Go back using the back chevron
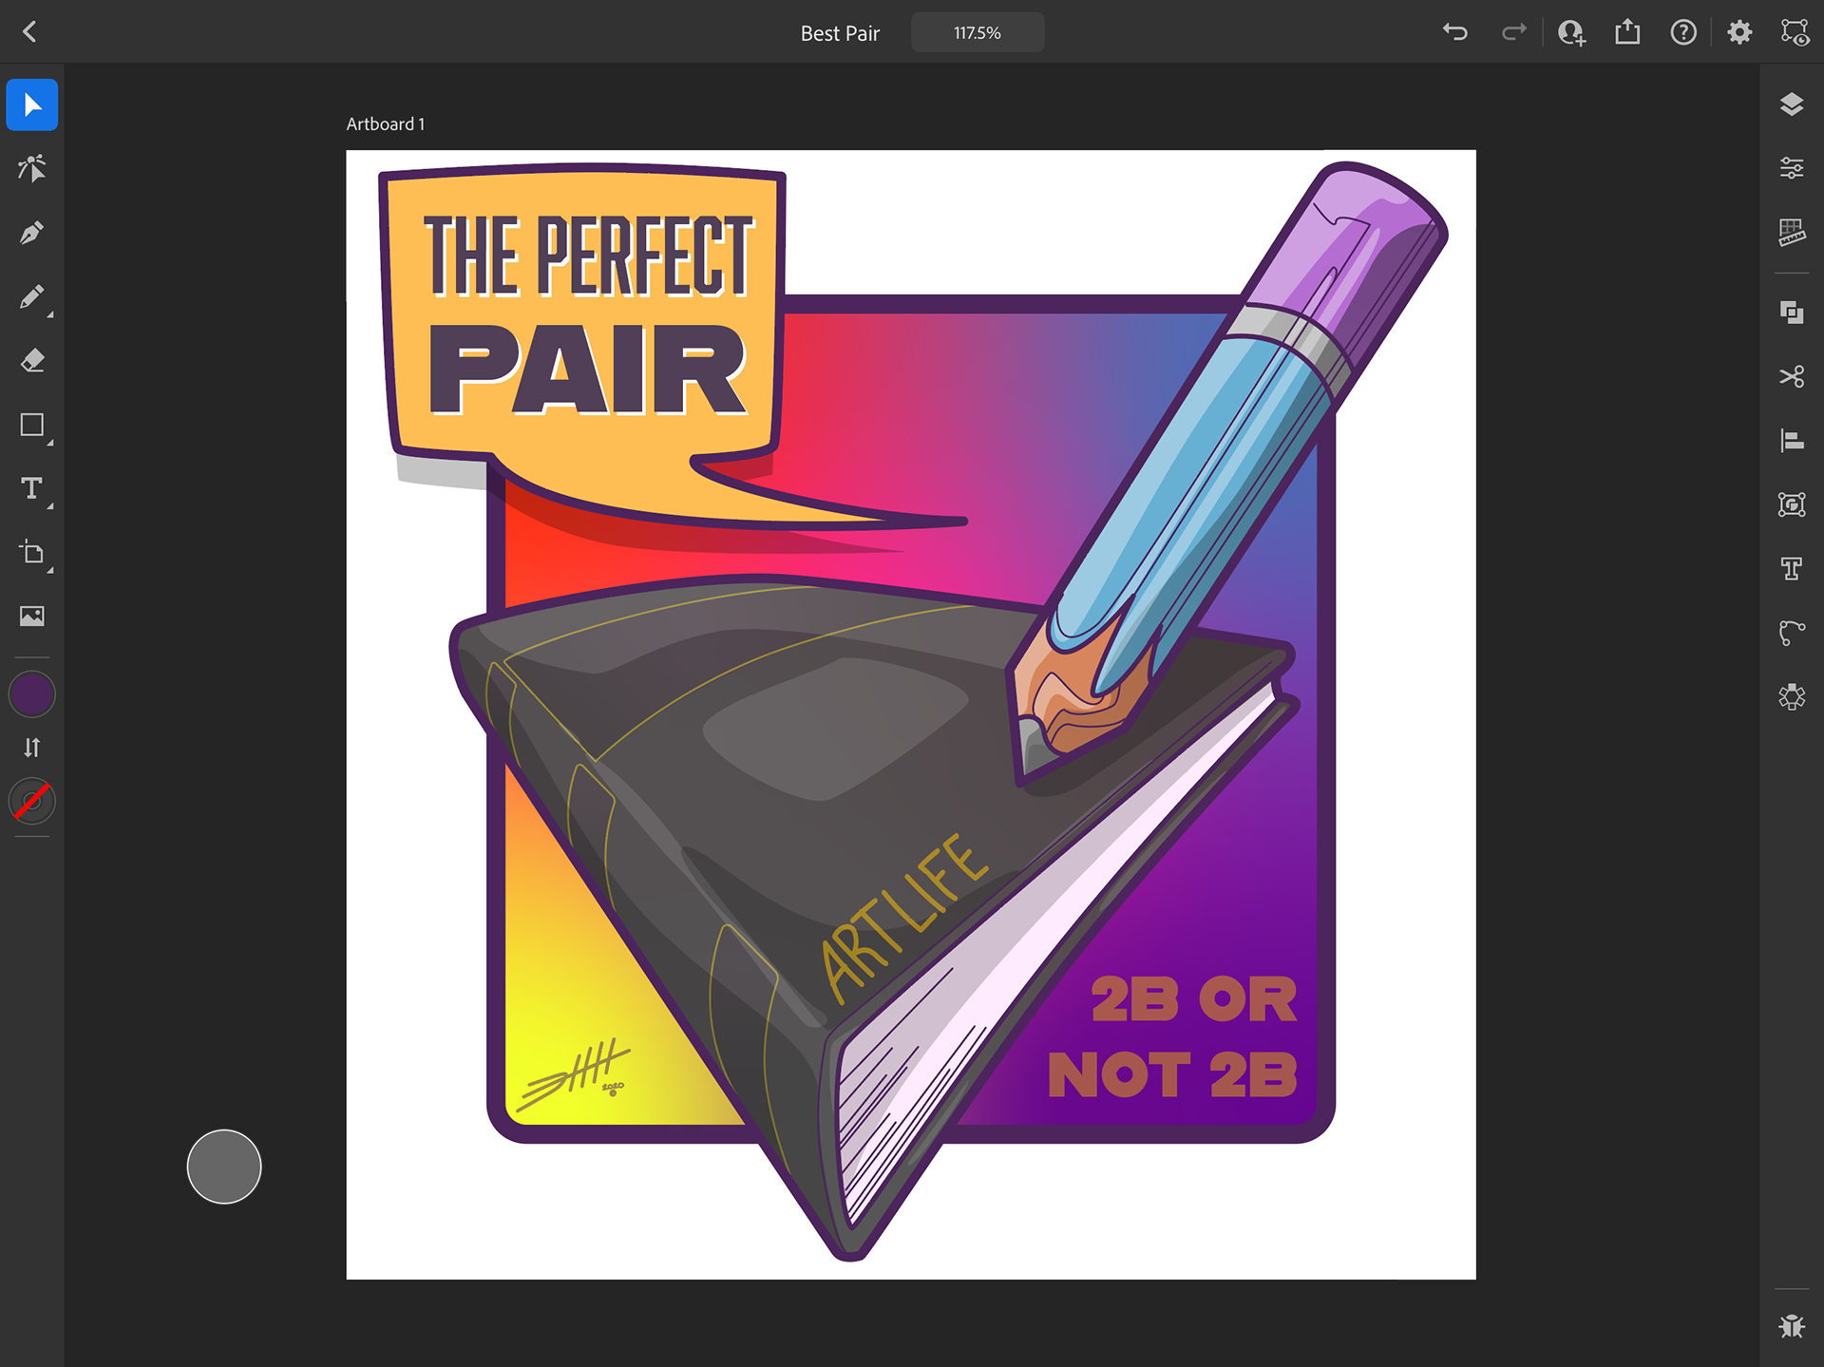Image resolution: width=1824 pixels, height=1367 pixels. point(29,32)
